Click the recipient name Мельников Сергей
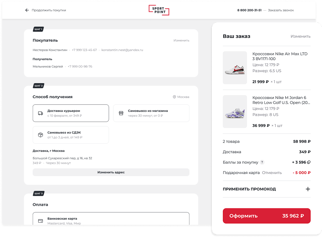The height and width of the screenshot is (237, 322). point(48,66)
